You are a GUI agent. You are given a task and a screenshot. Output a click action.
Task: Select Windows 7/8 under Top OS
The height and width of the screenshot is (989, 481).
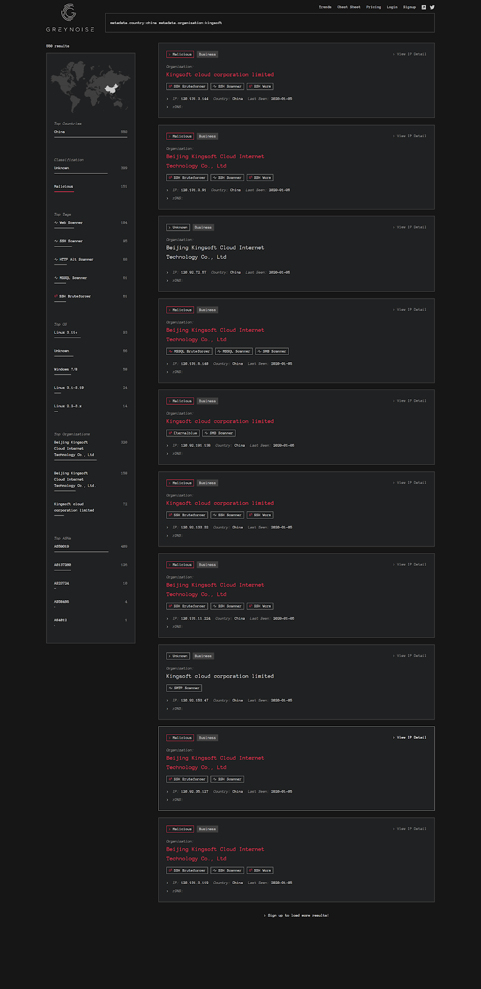(91, 370)
